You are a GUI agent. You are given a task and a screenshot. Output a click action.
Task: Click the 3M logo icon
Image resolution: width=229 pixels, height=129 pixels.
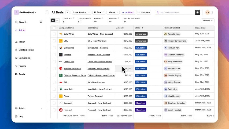point(61,82)
